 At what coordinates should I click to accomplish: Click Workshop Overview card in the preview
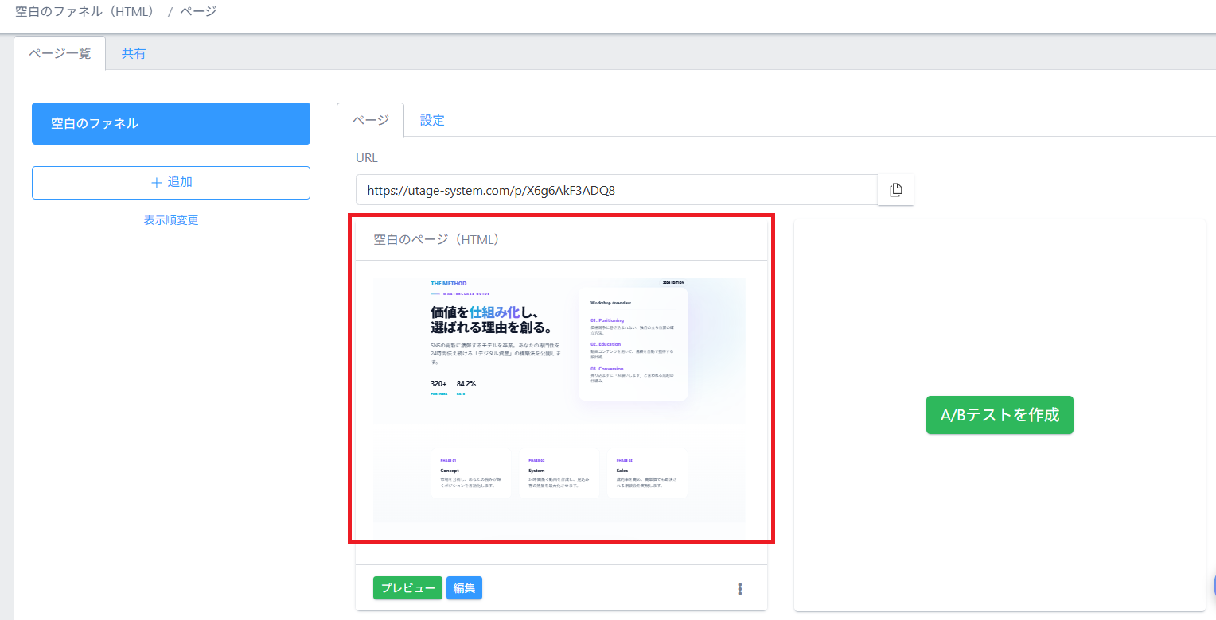tap(633, 343)
